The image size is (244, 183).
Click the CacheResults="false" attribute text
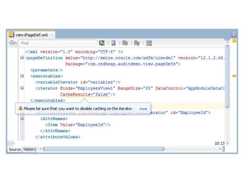(x=85, y=94)
